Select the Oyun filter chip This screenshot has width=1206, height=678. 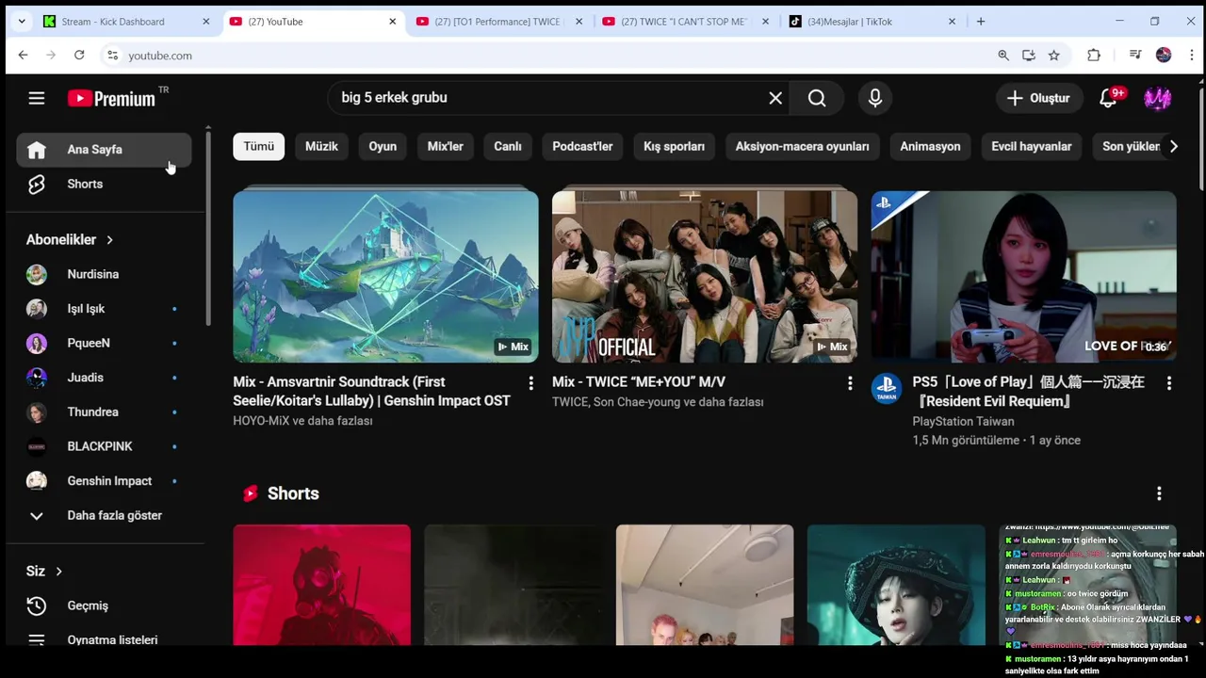[x=383, y=146]
